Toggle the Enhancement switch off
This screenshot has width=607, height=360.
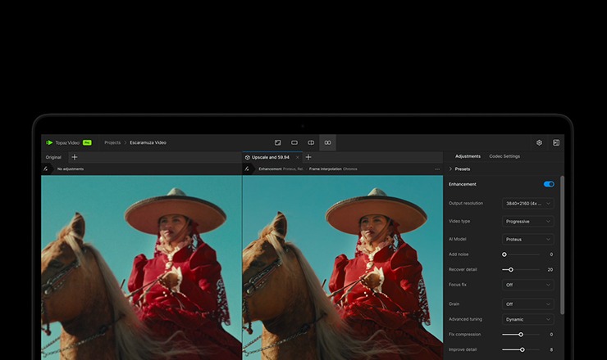tap(549, 184)
